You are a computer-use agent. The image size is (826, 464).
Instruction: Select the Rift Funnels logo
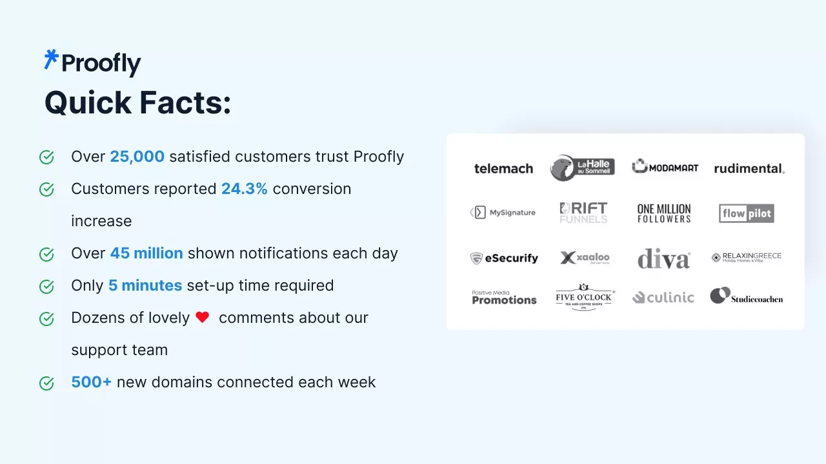pyautogui.click(x=583, y=213)
